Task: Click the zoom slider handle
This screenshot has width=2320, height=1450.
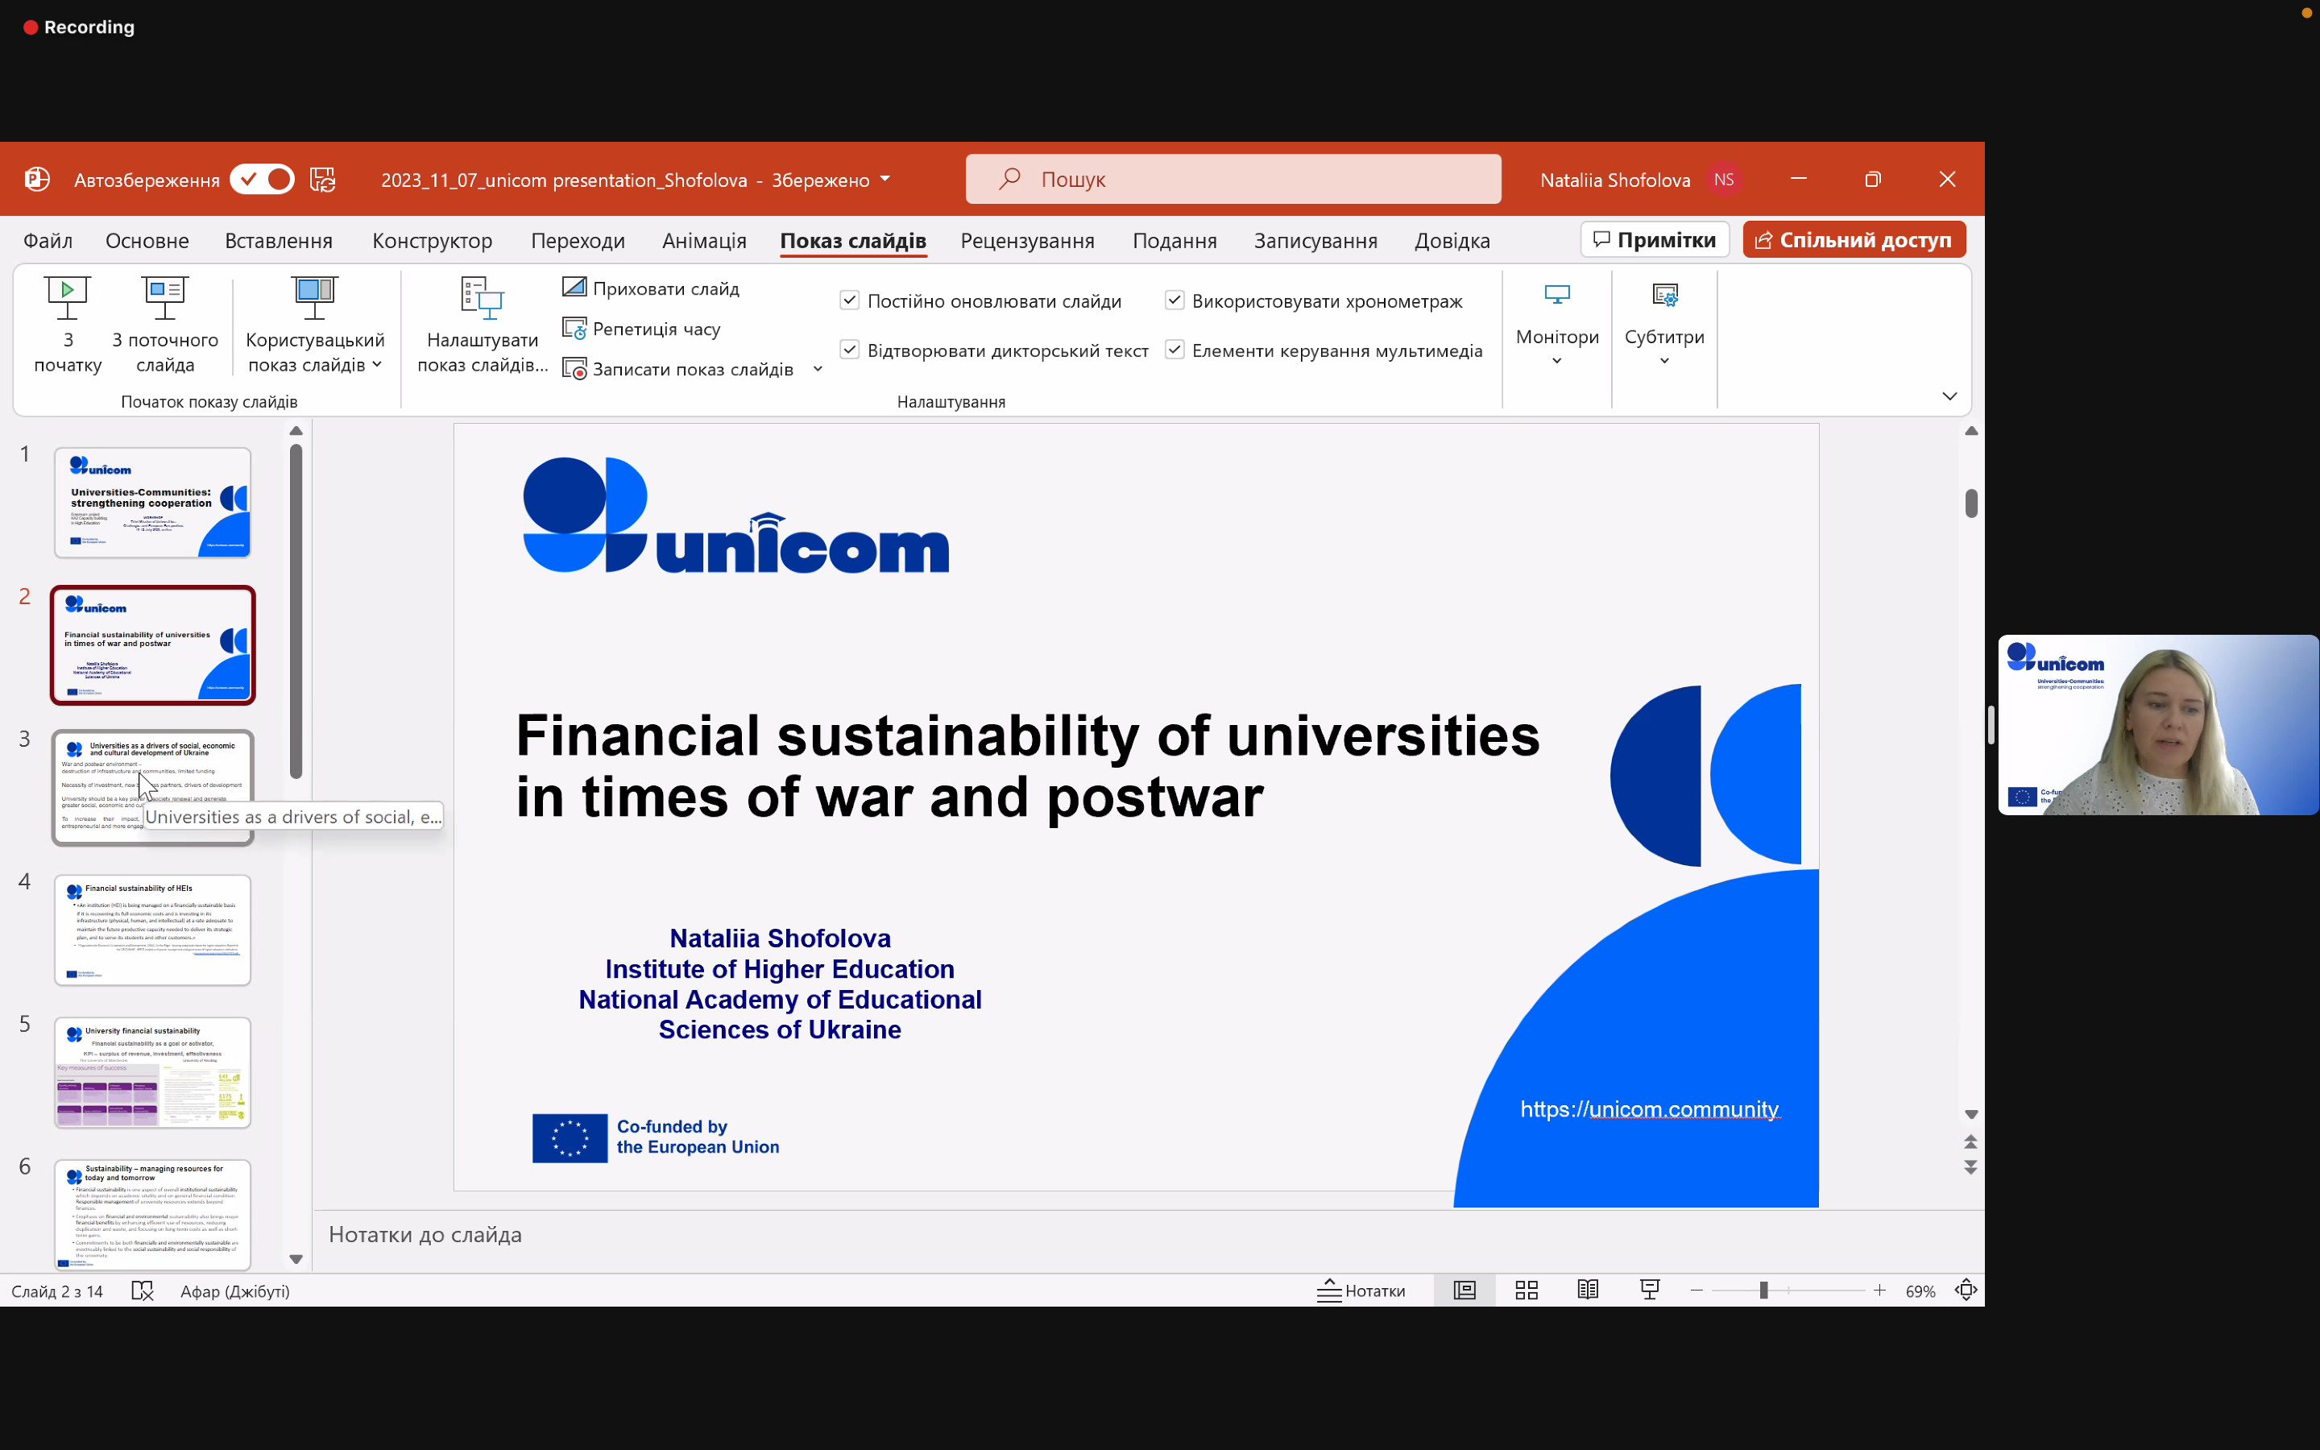Action: click(x=1763, y=1290)
